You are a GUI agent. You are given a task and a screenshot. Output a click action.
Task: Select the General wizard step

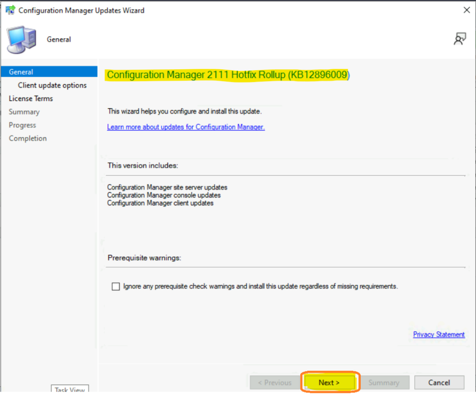(x=49, y=72)
